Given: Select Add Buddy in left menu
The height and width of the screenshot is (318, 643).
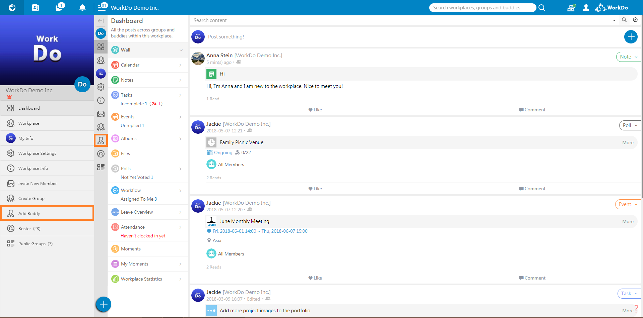Looking at the screenshot, I should (47, 213).
